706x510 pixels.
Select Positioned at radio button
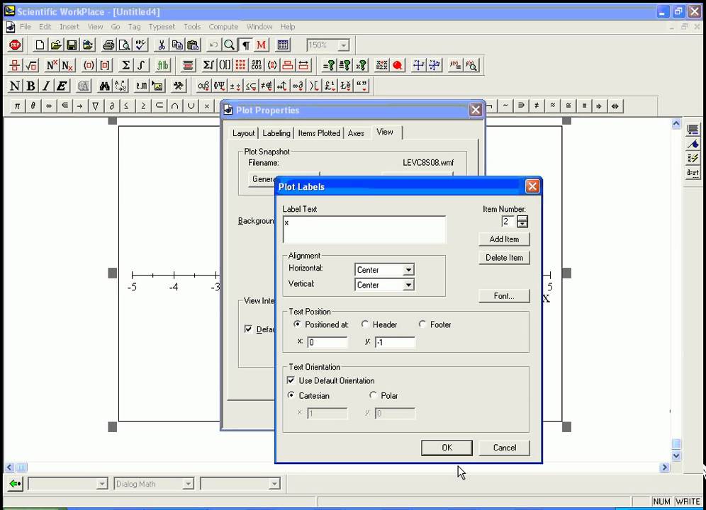297,324
